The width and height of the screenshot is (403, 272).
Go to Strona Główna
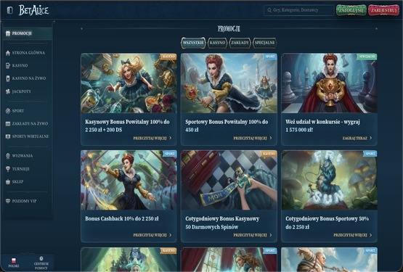pyautogui.click(x=28, y=53)
